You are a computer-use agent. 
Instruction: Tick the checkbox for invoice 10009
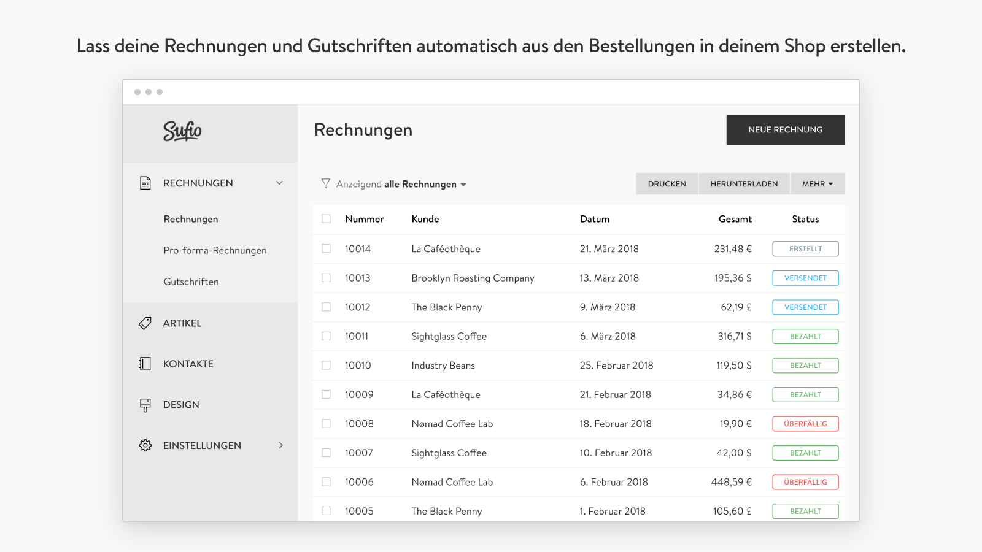(x=326, y=394)
